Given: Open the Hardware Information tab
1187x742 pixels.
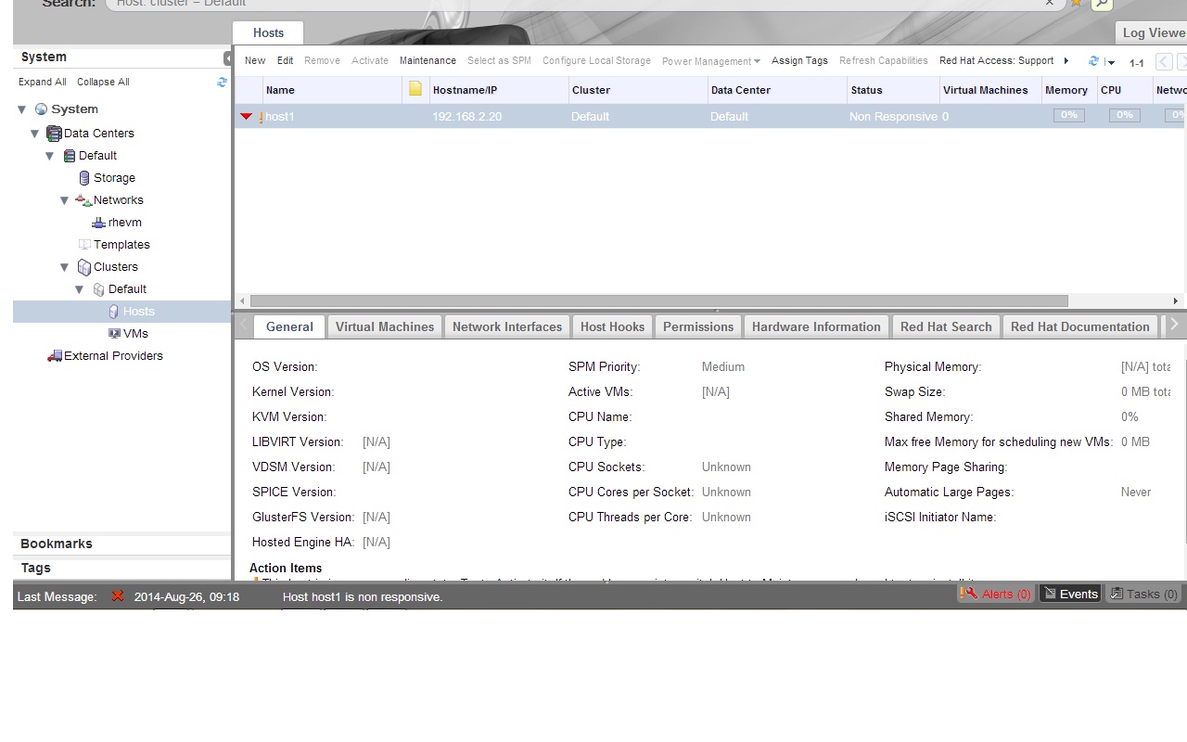Looking at the screenshot, I should pos(816,326).
